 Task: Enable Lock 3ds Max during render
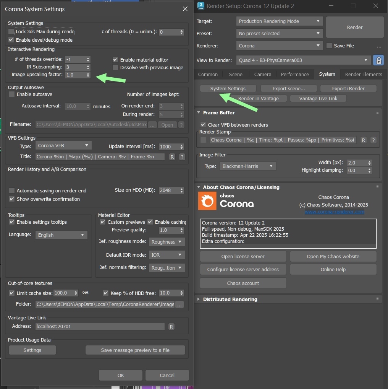(11, 31)
